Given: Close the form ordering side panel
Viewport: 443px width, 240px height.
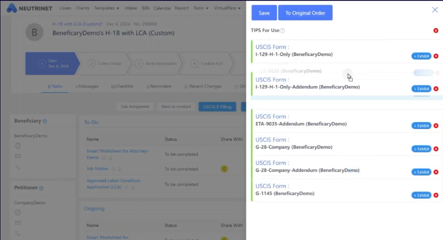Looking at the screenshot, I should pos(435,10).
